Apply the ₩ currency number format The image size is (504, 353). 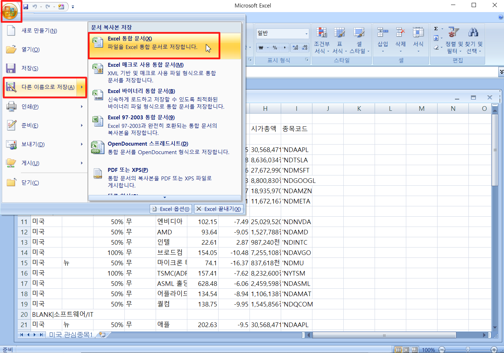pos(261,48)
